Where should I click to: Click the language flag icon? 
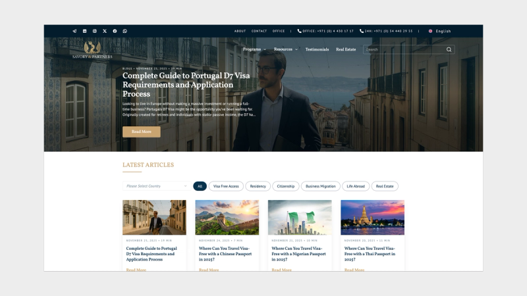431,31
